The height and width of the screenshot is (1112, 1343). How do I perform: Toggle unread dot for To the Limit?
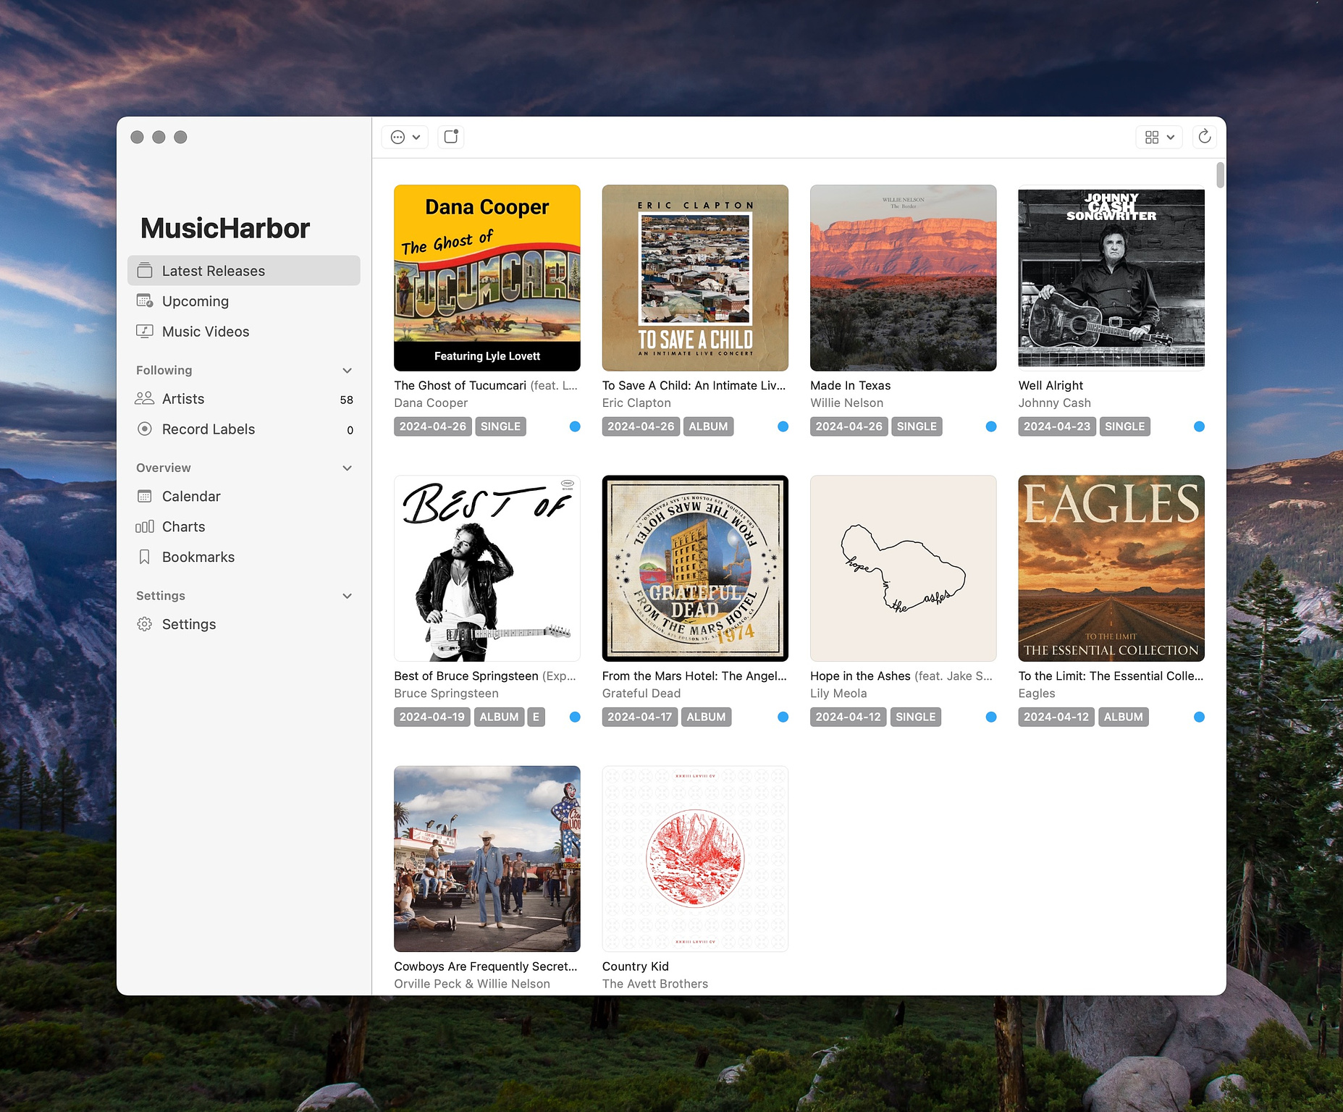pyautogui.click(x=1199, y=717)
